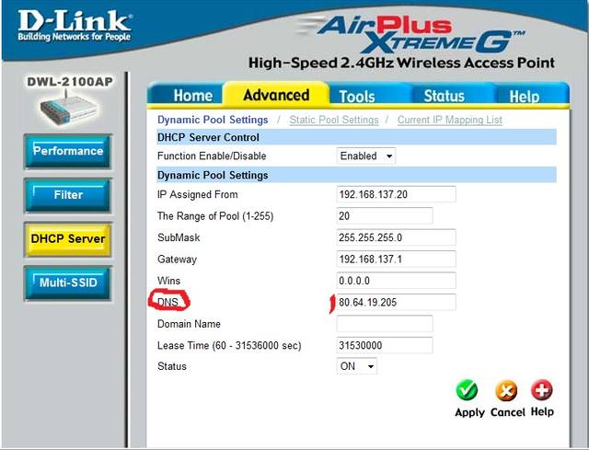Screen dimensions: 589x450
Task: Switch to the Home tab
Action: 192,96
